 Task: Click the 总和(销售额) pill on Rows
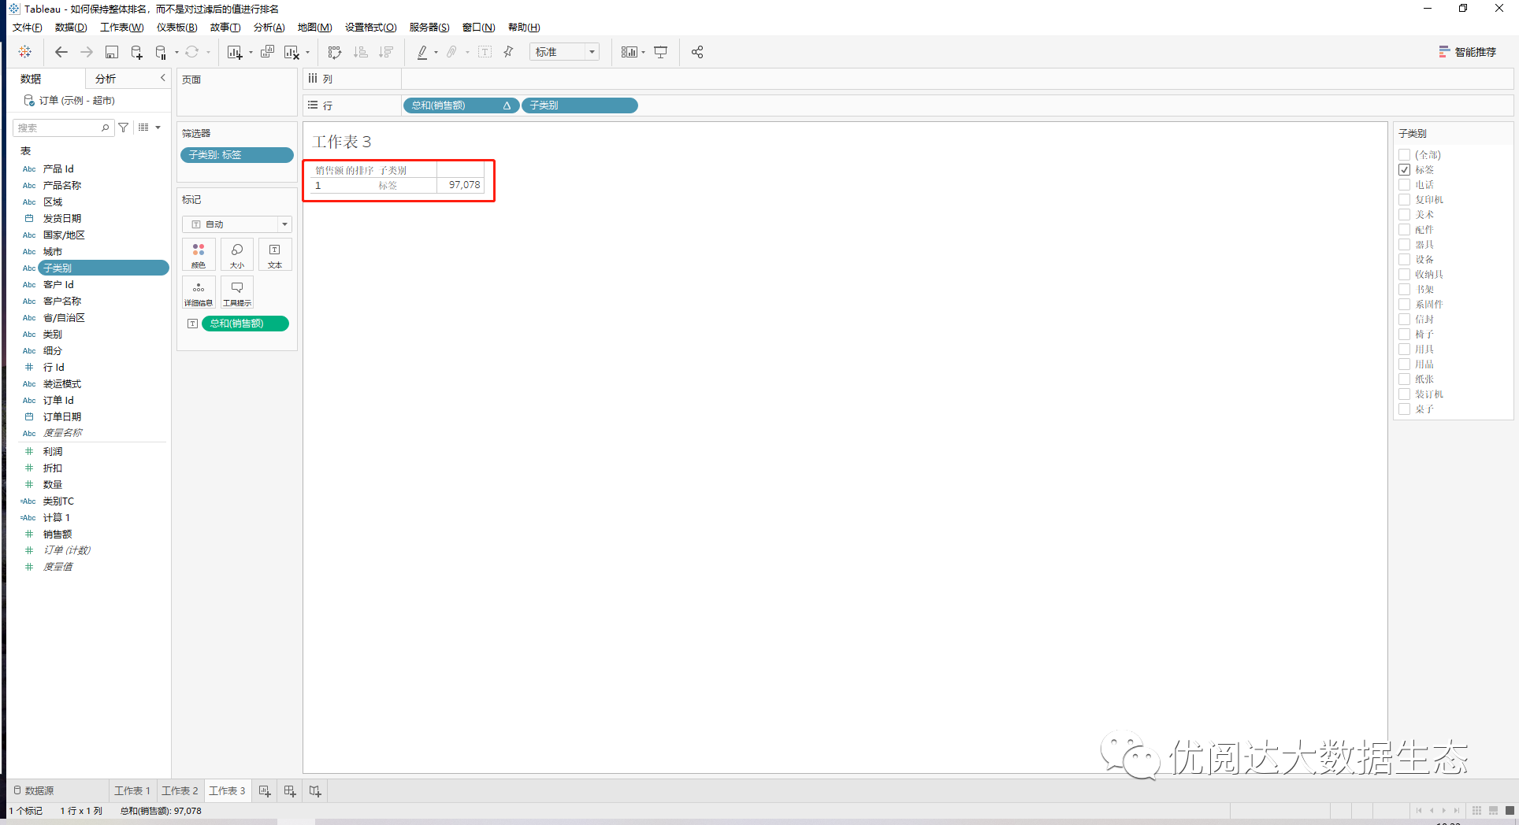[x=461, y=105]
